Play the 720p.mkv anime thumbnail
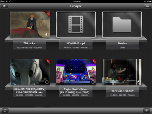The image size is (152, 114). 30,24
